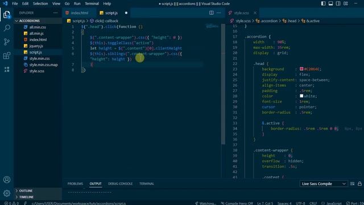Change line ending CRLF in status bar
Viewport: 364px width, 205px height.
313,203
